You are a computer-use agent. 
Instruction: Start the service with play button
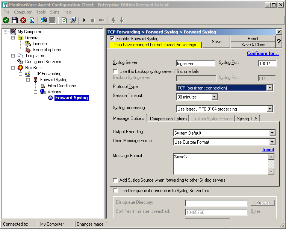tap(84, 20)
